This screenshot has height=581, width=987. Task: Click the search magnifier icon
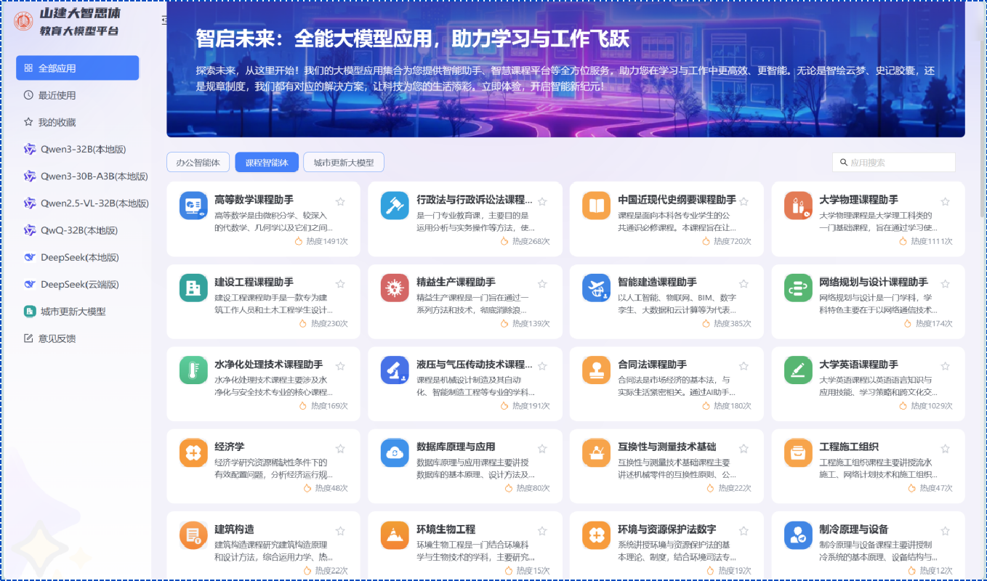tap(844, 163)
